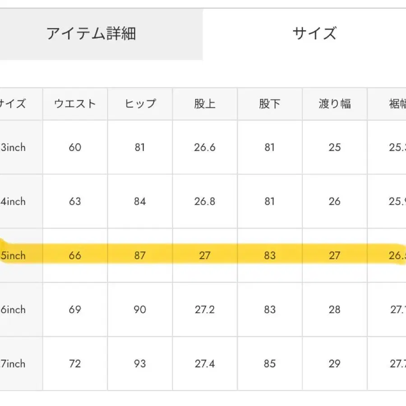Screen dimensions: 406x406
Task: Click the 23inch size label
Action: tap(14, 148)
